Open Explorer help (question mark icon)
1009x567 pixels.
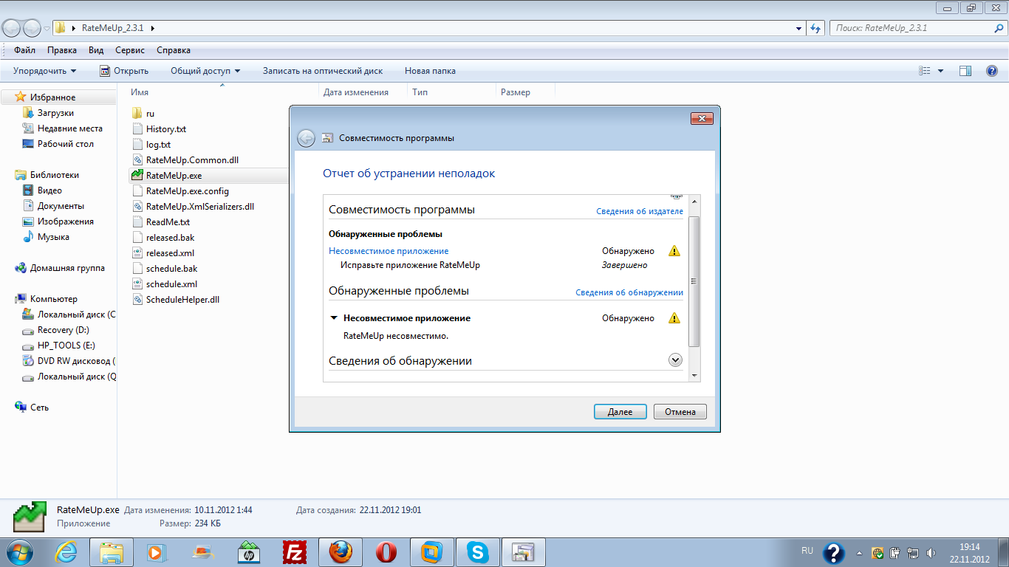point(992,71)
